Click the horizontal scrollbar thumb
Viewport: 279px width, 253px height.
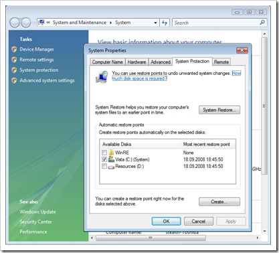(x=151, y=238)
